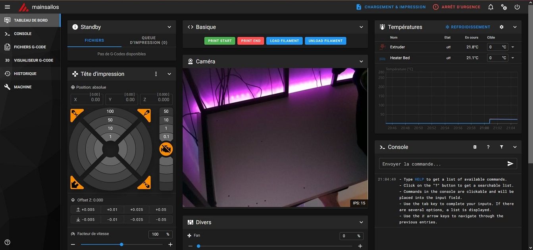Screen dimensions: 533x250
Task: Click the Arrêt d'urgence button
Action: (x=456, y=7)
